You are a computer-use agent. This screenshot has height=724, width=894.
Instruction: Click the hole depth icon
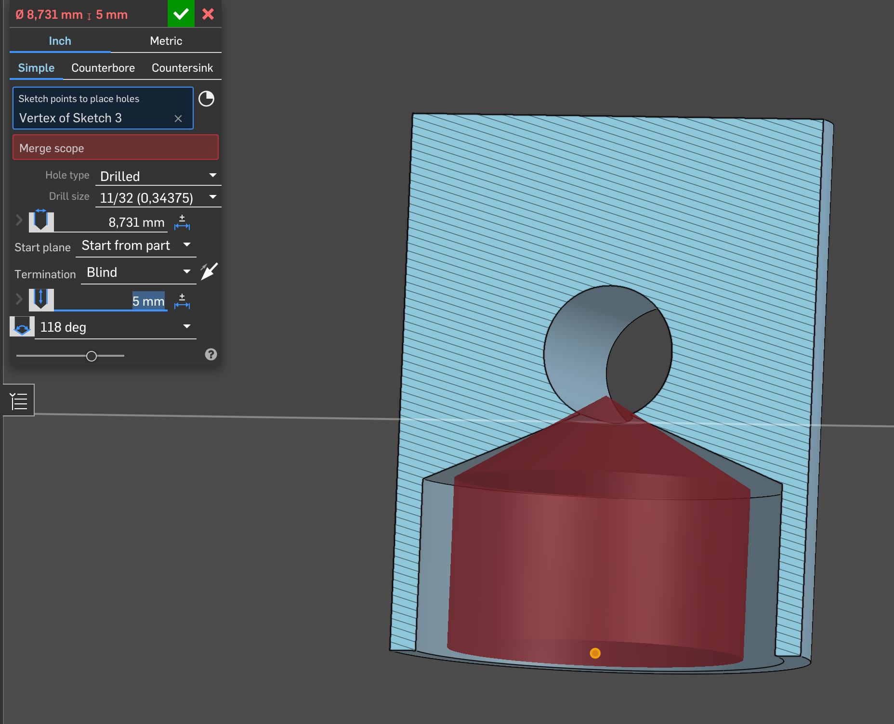click(41, 299)
